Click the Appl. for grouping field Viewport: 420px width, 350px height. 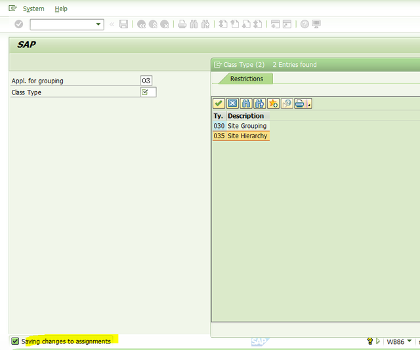click(146, 81)
